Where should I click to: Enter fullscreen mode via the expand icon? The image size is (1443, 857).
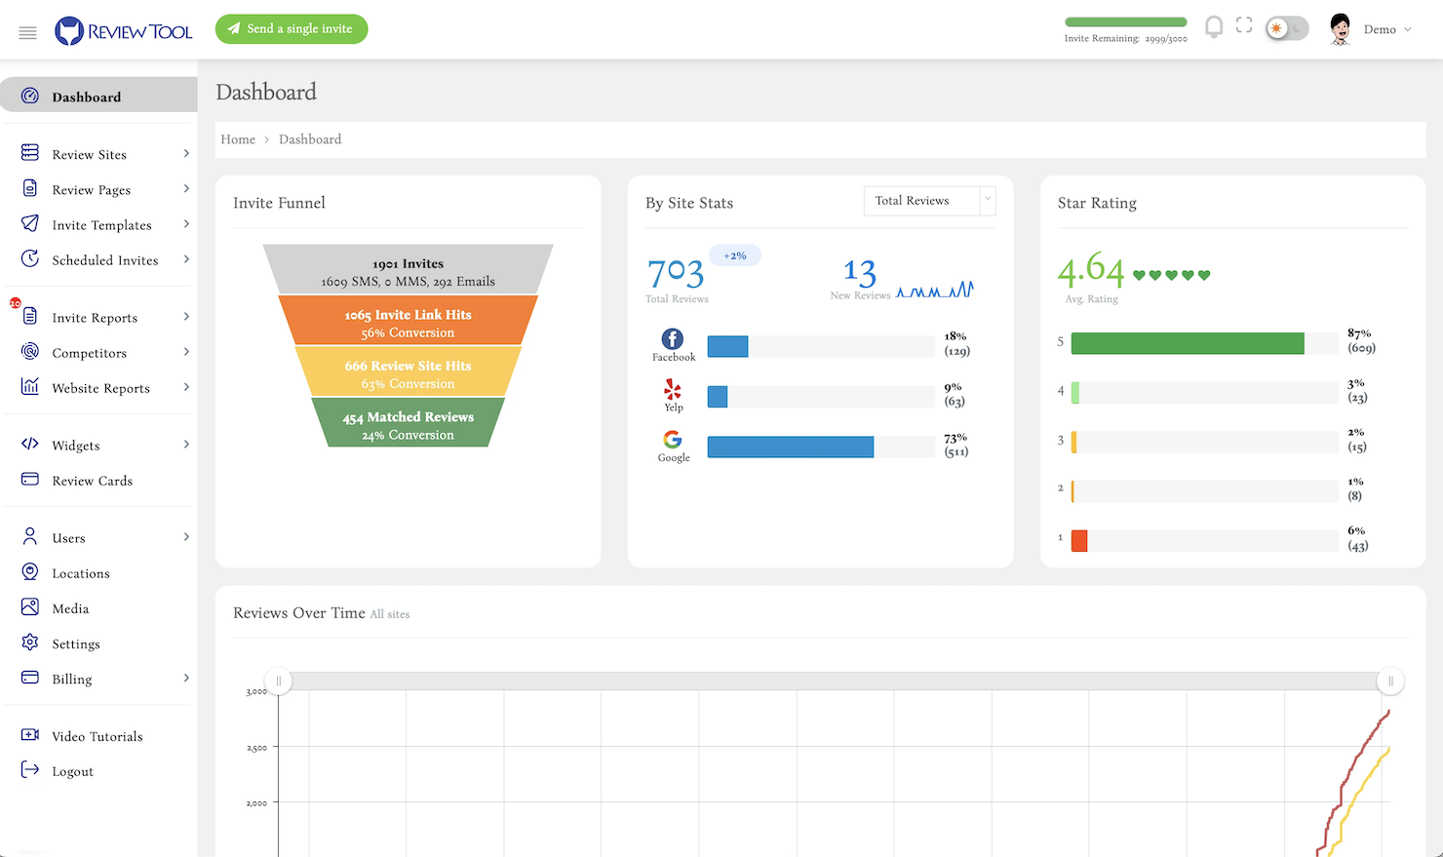click(x=1244, y=25)
